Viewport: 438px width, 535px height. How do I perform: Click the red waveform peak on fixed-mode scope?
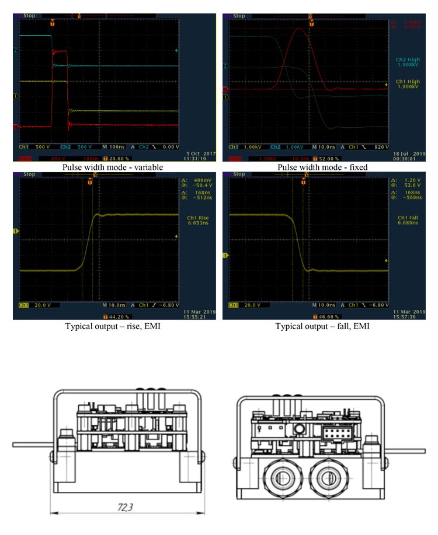(x=299, y=29)
